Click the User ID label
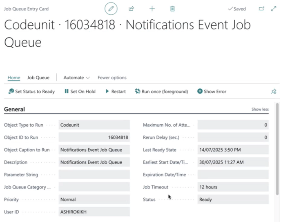 tap(11, 212)
